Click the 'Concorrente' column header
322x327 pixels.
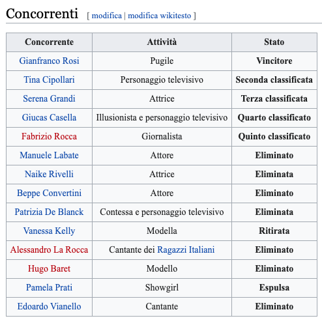point(49,42)
